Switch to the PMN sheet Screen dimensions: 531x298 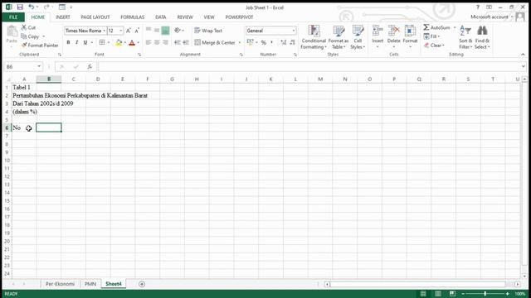click(x=90, y=284)
